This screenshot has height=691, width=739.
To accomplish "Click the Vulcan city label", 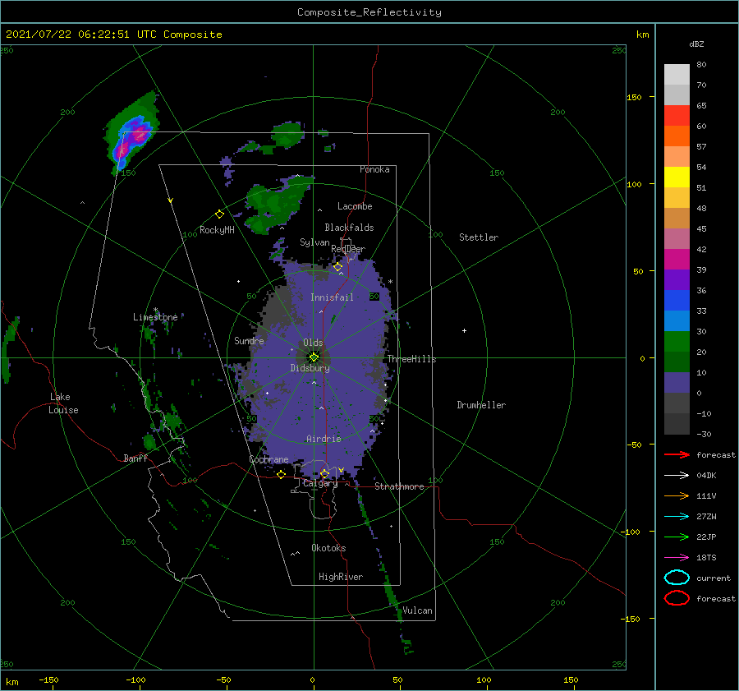I will [x=417, y=610].
